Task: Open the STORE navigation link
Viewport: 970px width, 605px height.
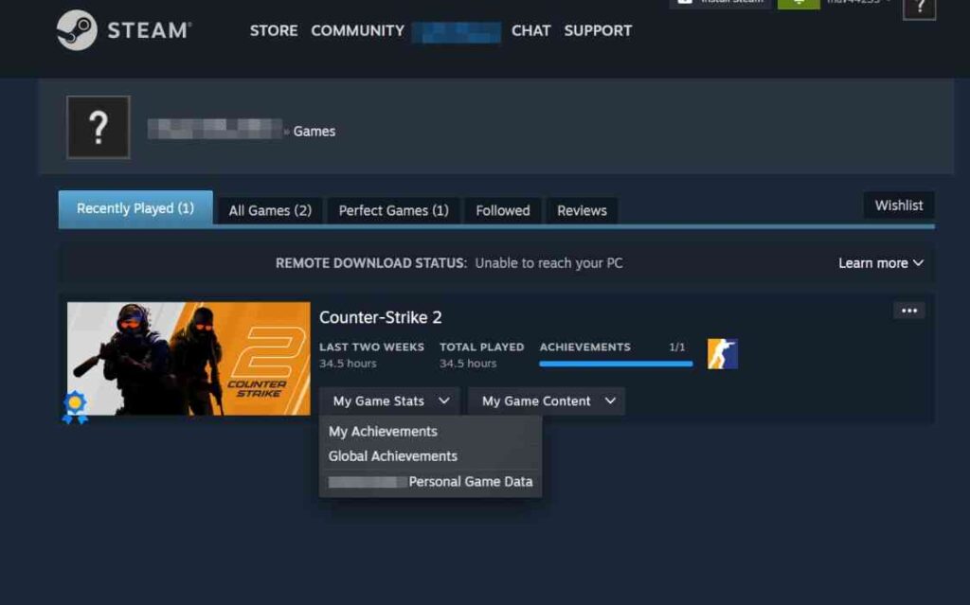Action: (x=274, y=30)
